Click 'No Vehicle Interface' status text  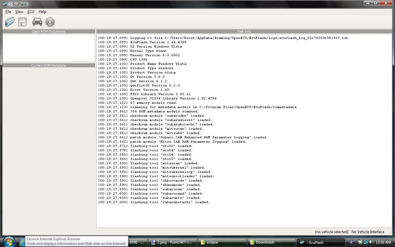368,232
